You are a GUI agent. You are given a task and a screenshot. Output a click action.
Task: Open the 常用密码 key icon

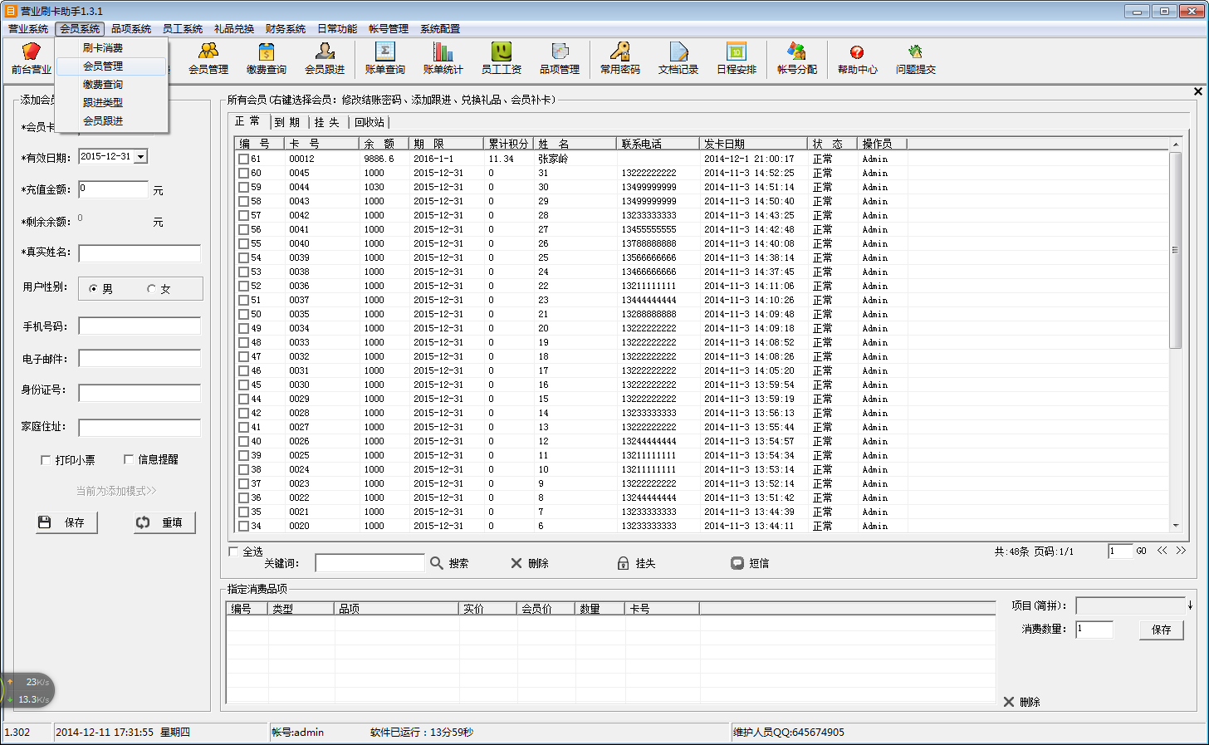click(x=620, y=58)
